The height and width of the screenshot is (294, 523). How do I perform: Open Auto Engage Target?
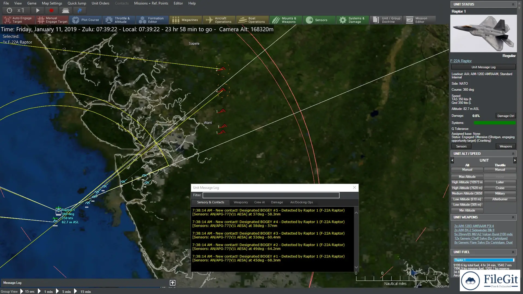tap(19, 20)
